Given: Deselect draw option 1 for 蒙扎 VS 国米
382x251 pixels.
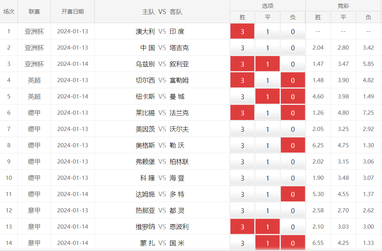Looking at the screenshot, I should 268,243.
